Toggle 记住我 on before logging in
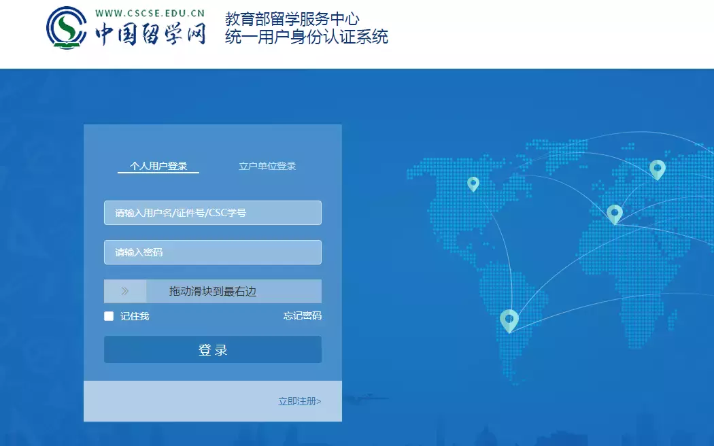The height and width of the screenshot is (446, 714). [x=108, y=315]
